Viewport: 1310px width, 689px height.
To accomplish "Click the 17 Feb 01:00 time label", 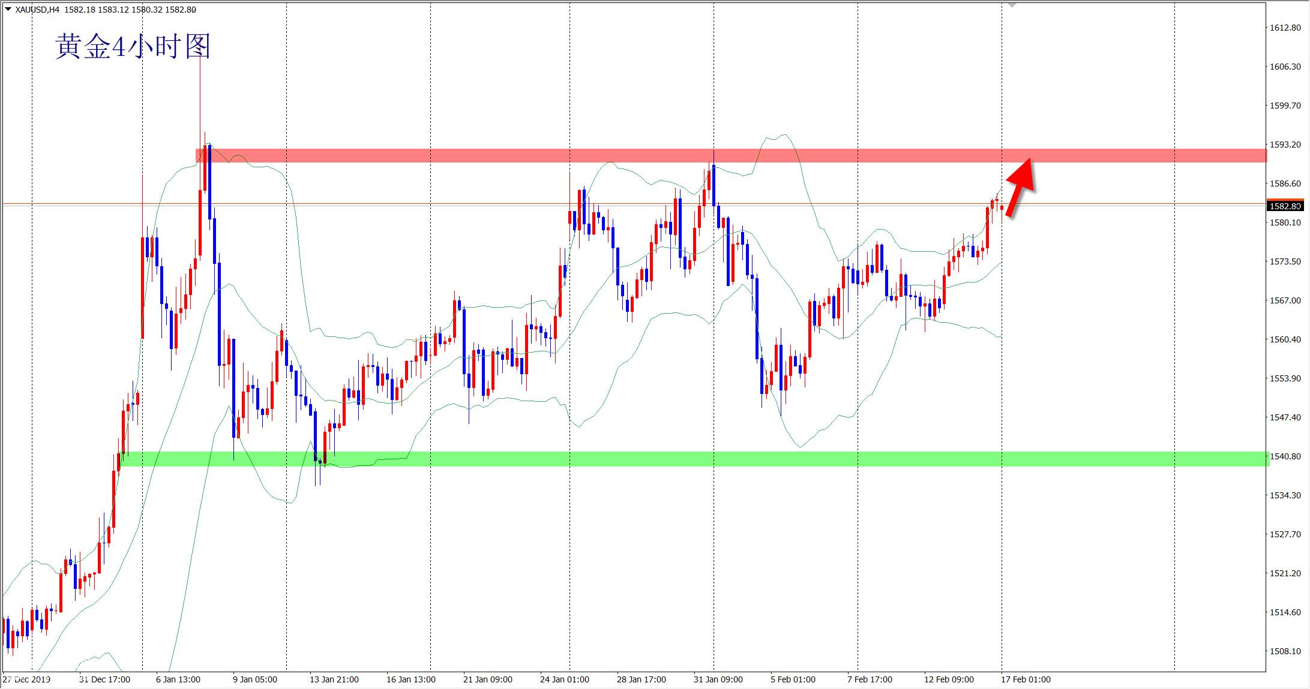I will pos(1026,679).
